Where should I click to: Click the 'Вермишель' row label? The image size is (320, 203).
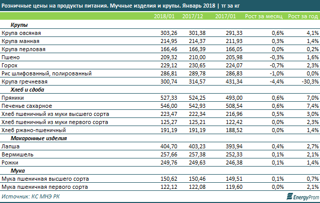point(18,154)
